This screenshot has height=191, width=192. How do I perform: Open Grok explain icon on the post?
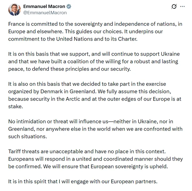(x=174, y=6)
